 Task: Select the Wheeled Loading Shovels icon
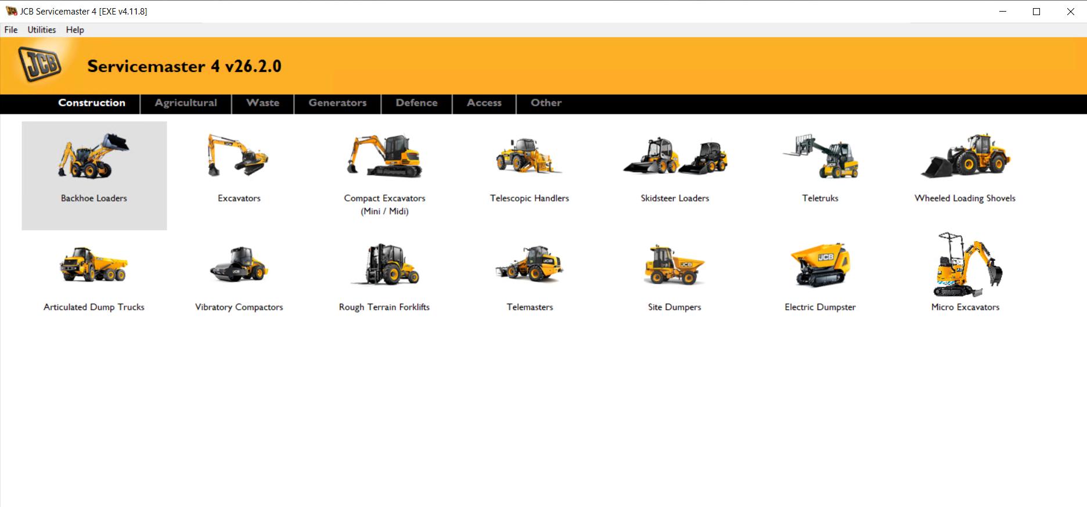pos(965,156)
